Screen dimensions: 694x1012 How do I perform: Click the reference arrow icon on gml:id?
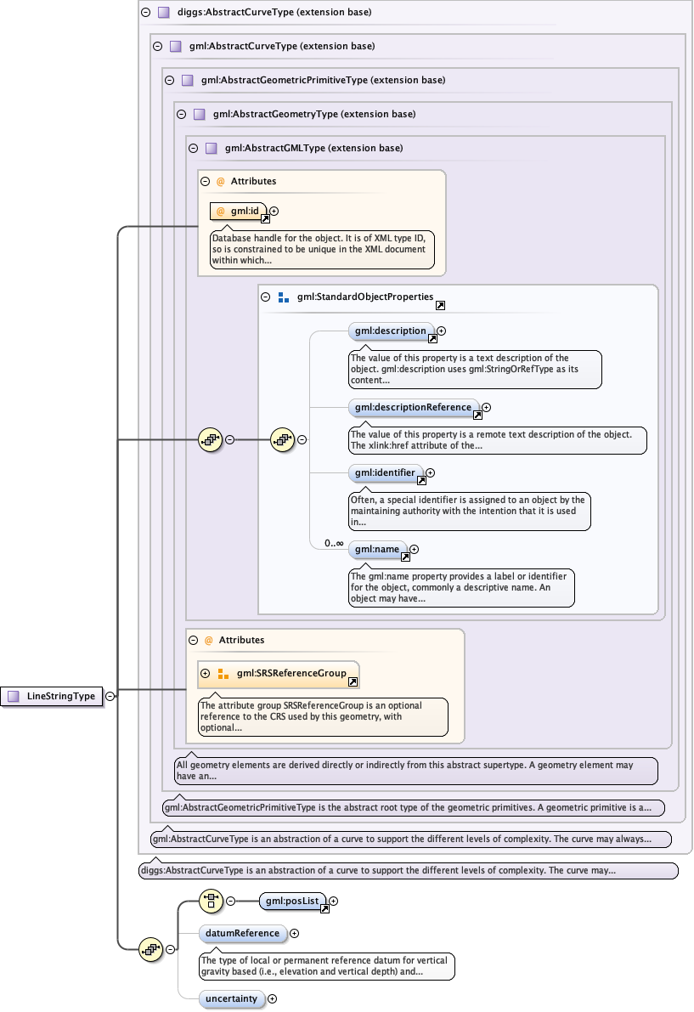265,218
